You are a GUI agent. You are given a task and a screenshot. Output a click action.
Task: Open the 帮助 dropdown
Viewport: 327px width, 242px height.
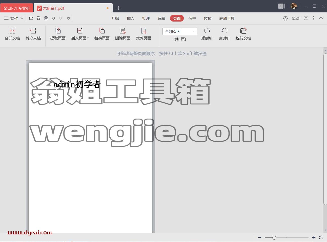[296, 18]
